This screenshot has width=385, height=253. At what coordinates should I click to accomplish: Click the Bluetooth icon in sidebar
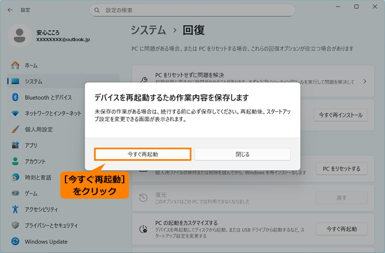(x=15, y=97)
